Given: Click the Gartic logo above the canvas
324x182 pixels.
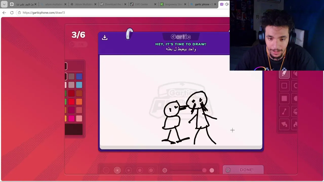Looking at the screenshot, I should click(181, 37).
